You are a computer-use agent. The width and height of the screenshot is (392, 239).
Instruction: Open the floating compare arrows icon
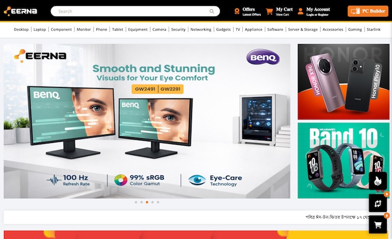coord(378,203)
